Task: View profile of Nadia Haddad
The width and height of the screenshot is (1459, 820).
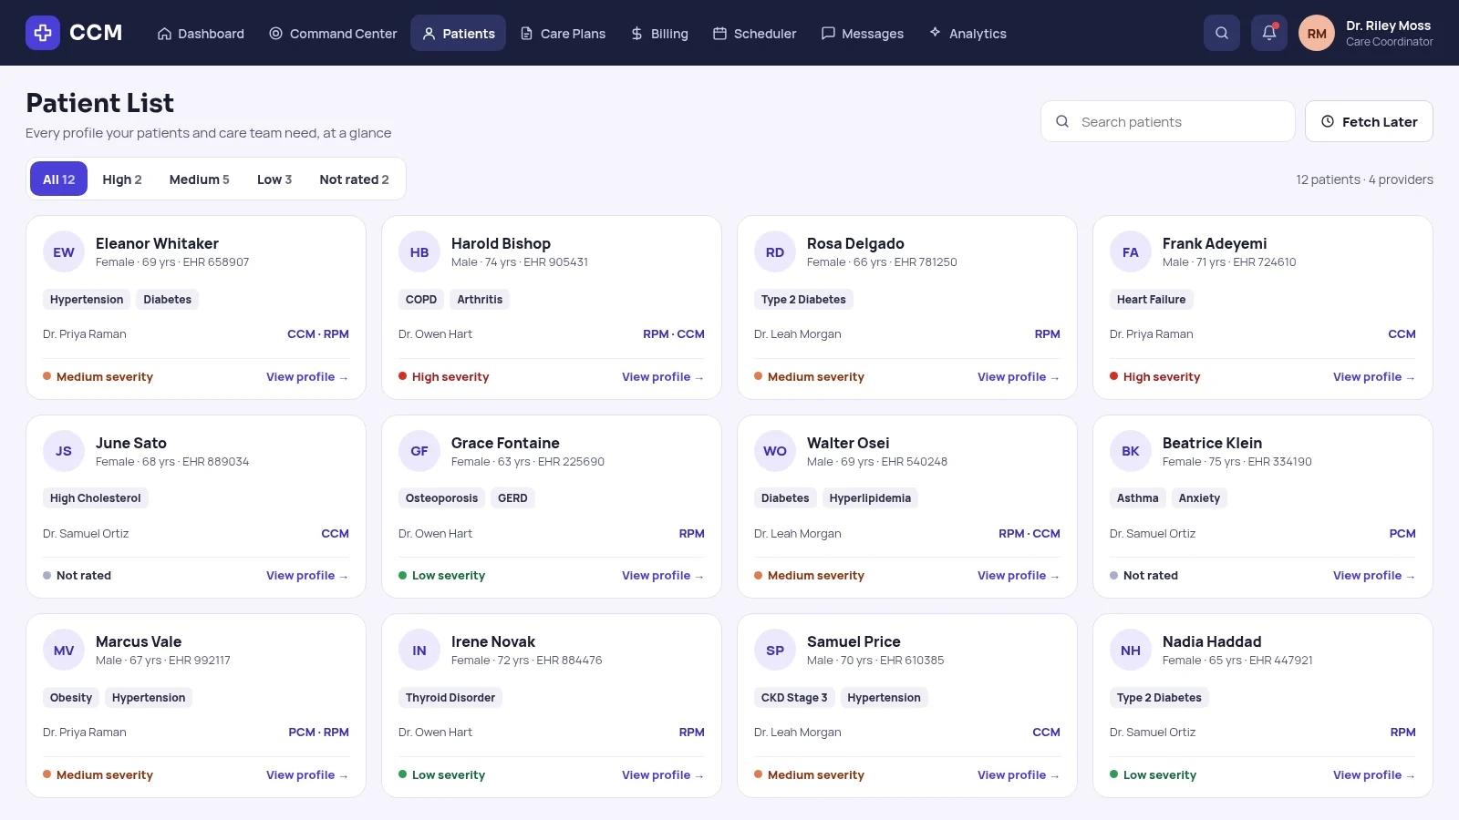Action: click(x=1374, y=774)
